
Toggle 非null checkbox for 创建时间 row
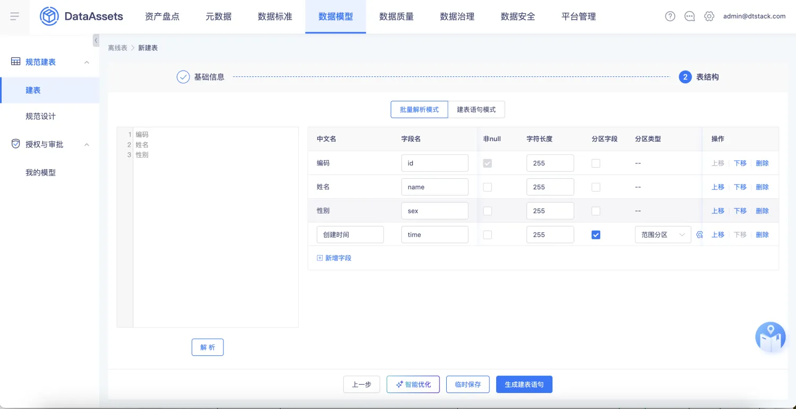click(487, 234)
